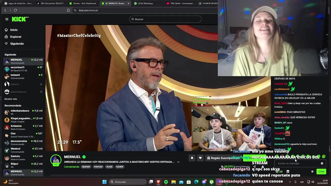Click kevin23_10 username in chat

pos(280,84)
